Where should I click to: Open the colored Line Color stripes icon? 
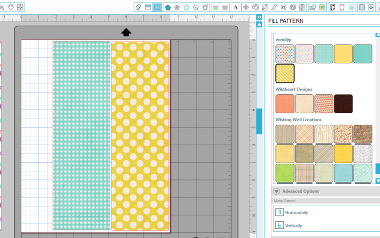(x=216, y=7)
